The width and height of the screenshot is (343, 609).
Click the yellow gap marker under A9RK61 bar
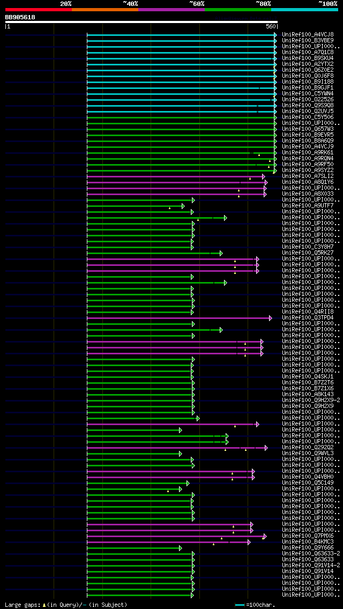click(x=259, y=155)
